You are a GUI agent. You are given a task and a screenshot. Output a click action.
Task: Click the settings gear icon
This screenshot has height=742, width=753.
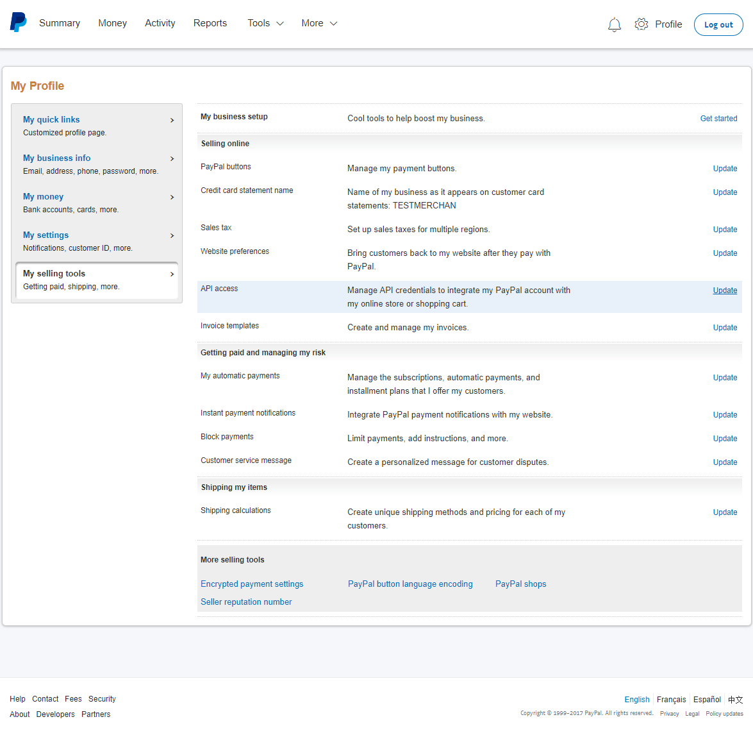pos(641,24)
